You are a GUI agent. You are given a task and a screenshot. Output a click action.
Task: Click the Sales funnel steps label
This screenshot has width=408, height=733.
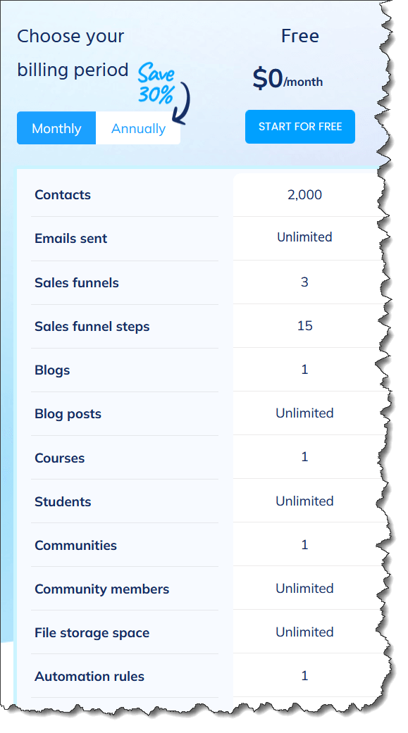(x=92, y=326)
